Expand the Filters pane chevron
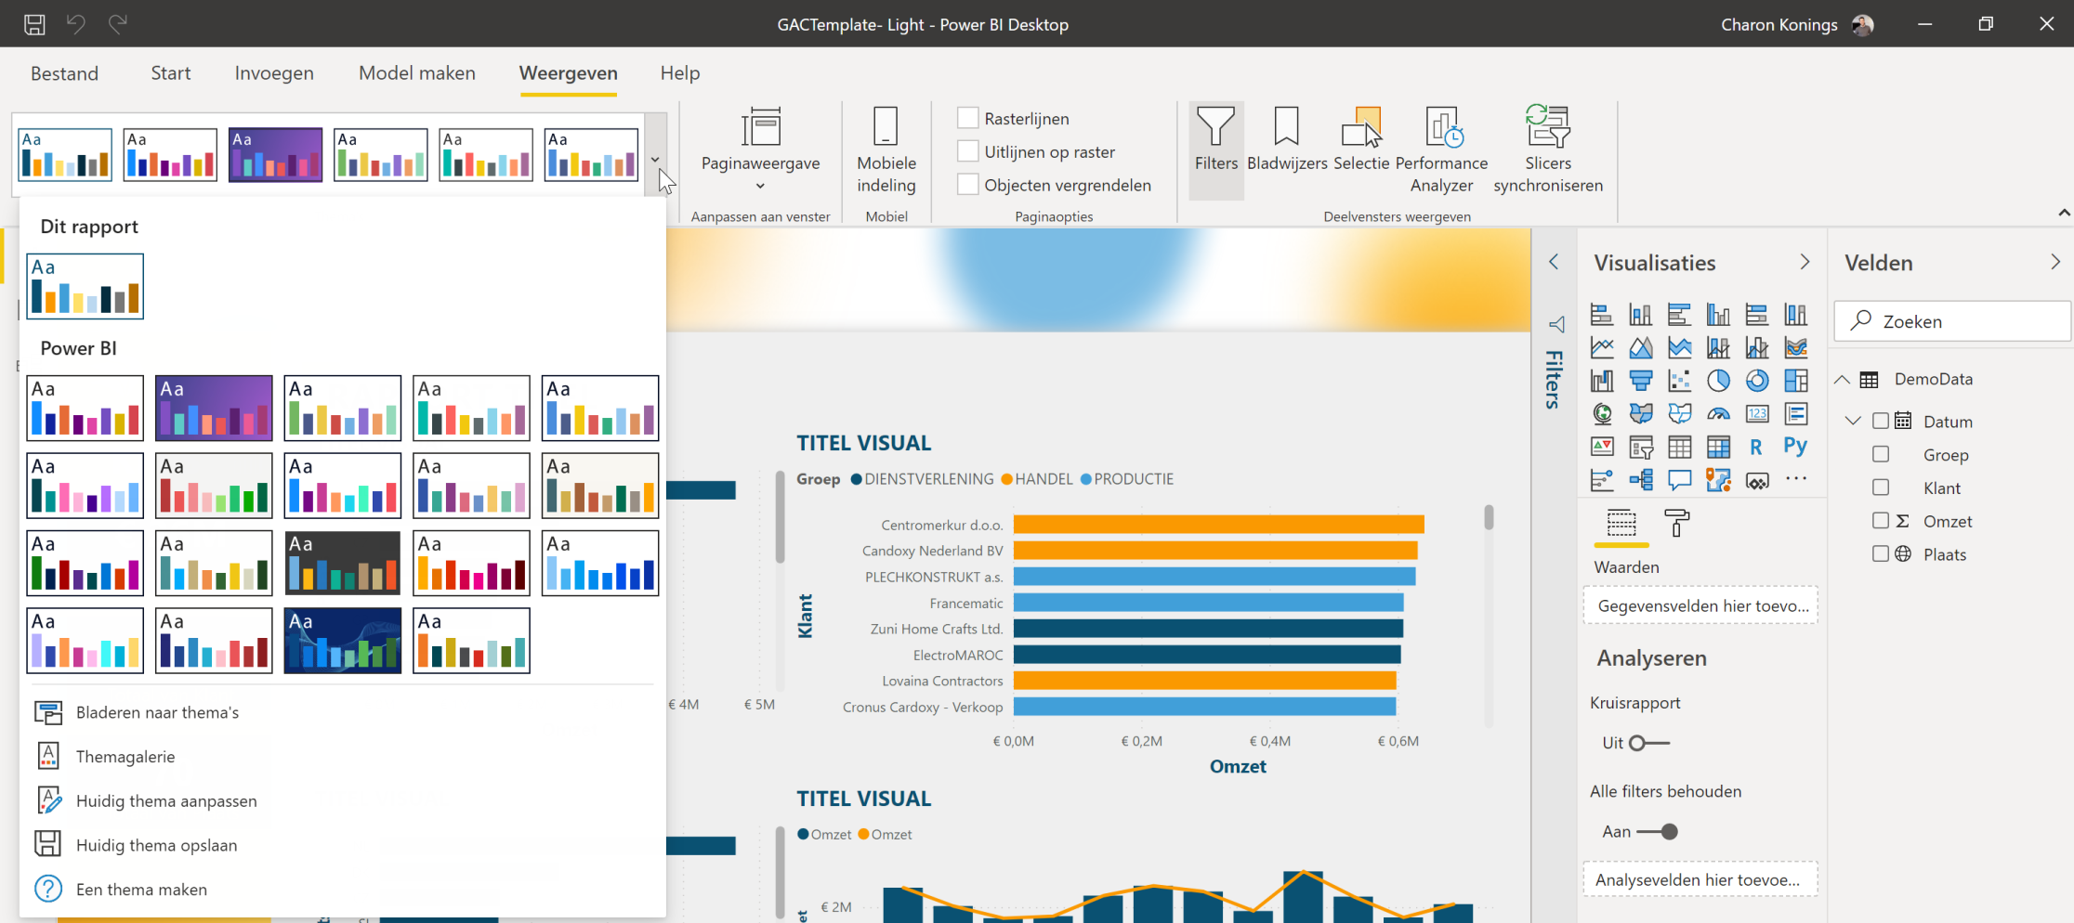This screenshot has height=923, width=2074. click(1554, 262)
